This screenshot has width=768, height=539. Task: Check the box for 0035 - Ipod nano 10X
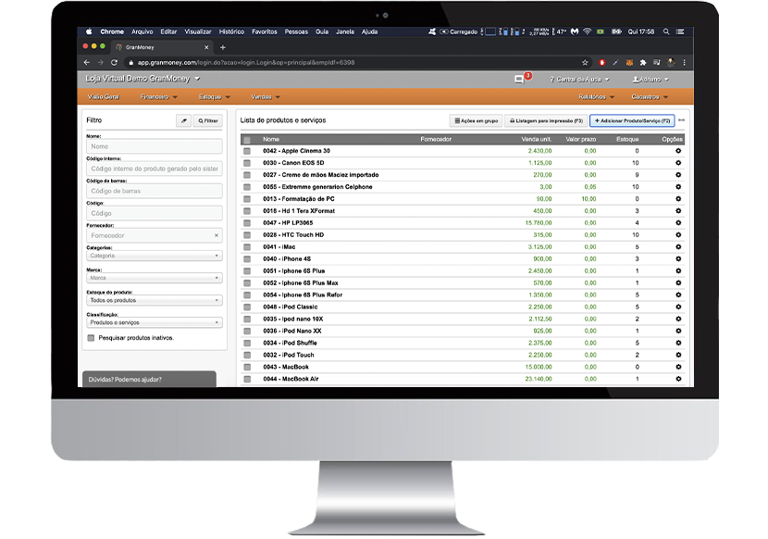tap(247, 320)
